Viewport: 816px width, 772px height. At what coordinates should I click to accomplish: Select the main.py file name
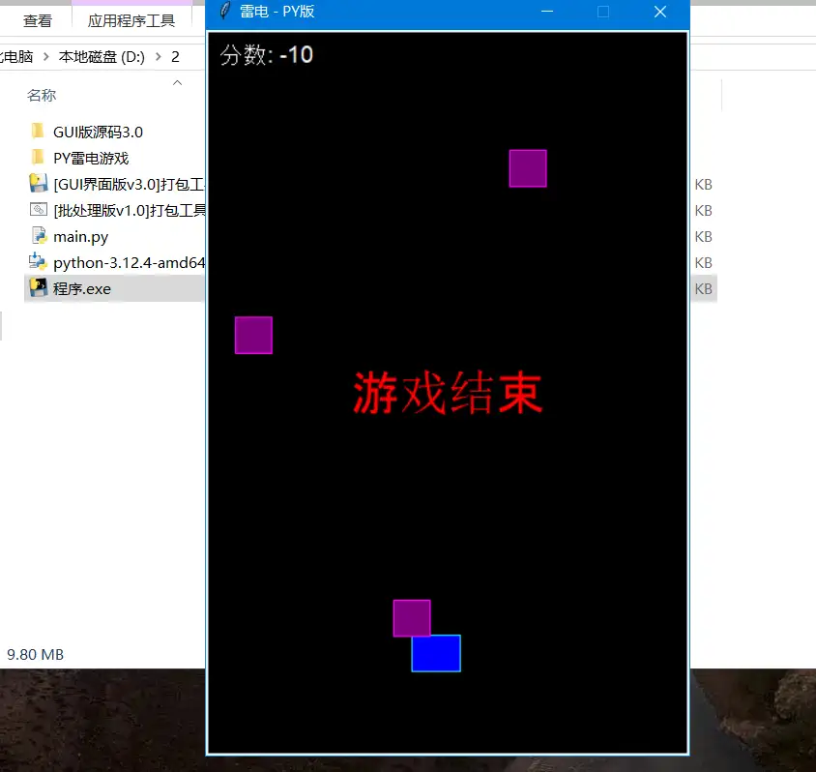point(80,237)
